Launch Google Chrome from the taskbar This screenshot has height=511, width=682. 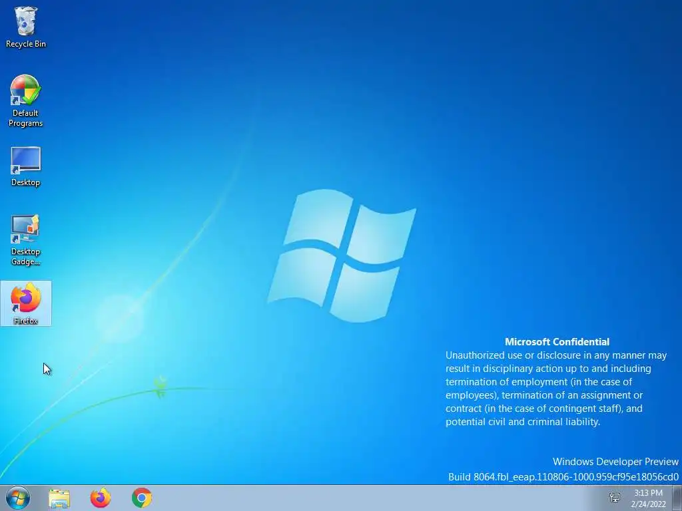tap(142, 498)
